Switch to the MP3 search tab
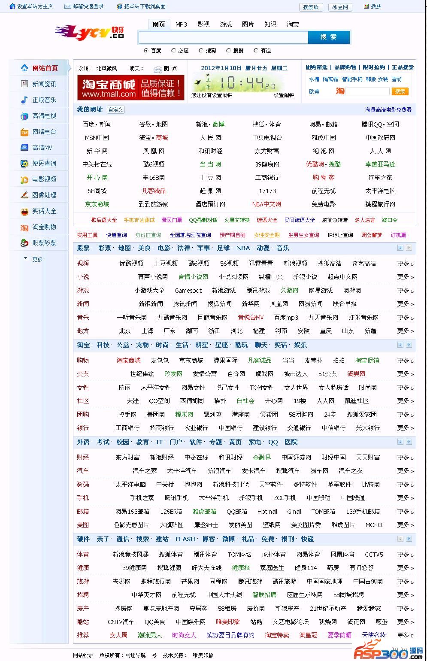This screenshot has width=427, height=661. point(181,24)
